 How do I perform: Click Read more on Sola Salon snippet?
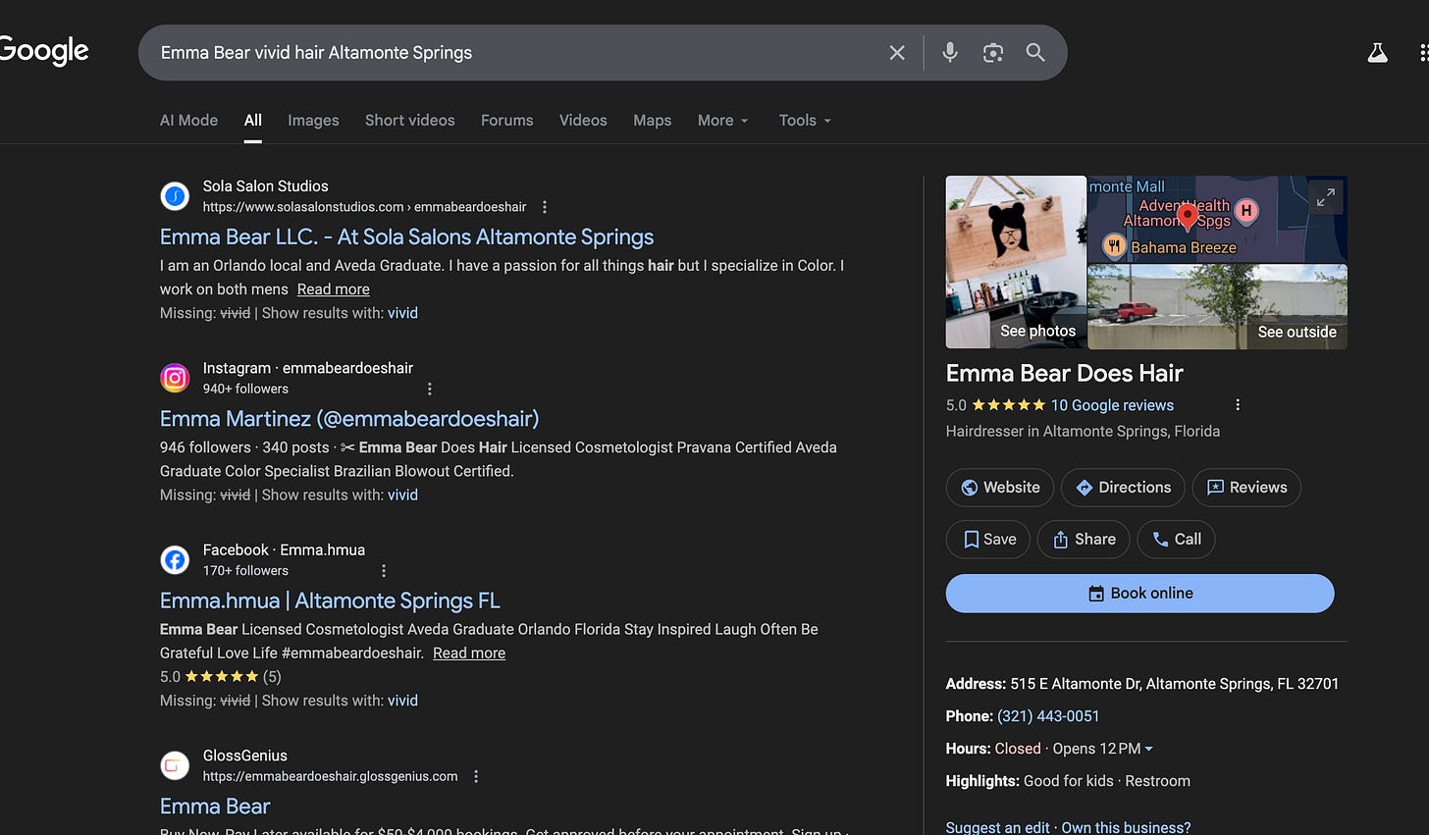(x=334, y=289)
